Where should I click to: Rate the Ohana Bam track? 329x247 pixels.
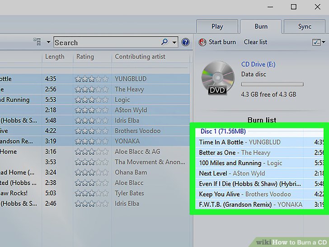[x=91, y=172]
